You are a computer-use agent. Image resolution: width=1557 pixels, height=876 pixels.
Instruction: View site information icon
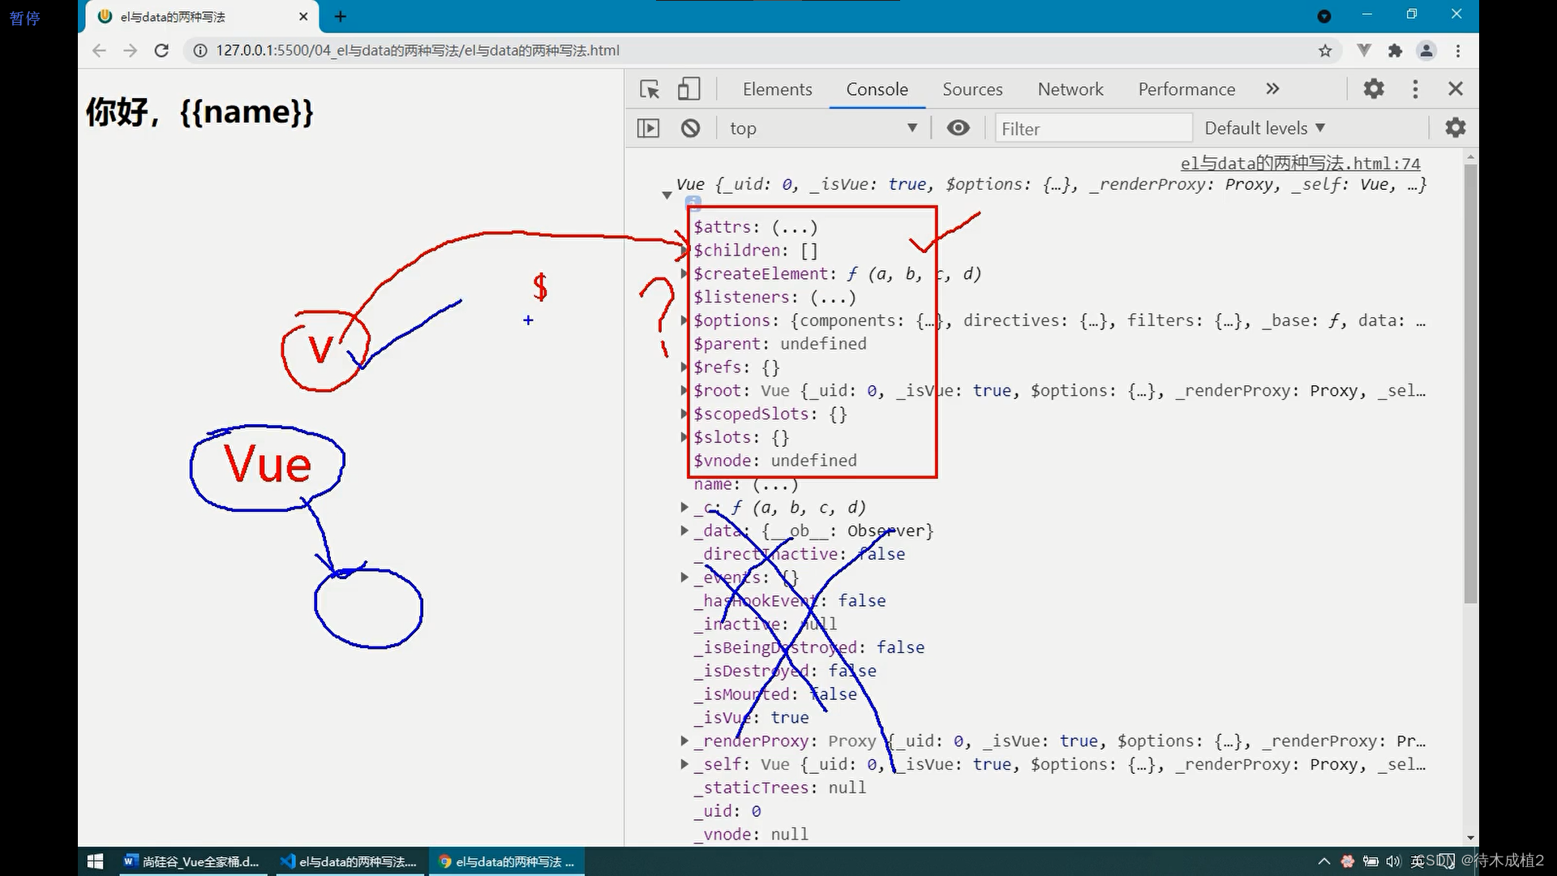[x=199, y=50]
